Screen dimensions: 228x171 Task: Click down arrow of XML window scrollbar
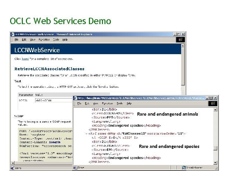(215, 162)
